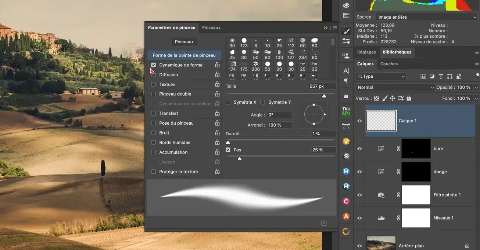Click the Taille size slider handle
The width and height of the screenshot is (480, 250).
tap(324, 96)
